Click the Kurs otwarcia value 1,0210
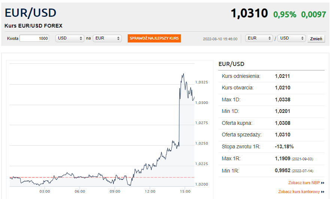This screenshot has height=199, width=331. (x=282, y=88)
